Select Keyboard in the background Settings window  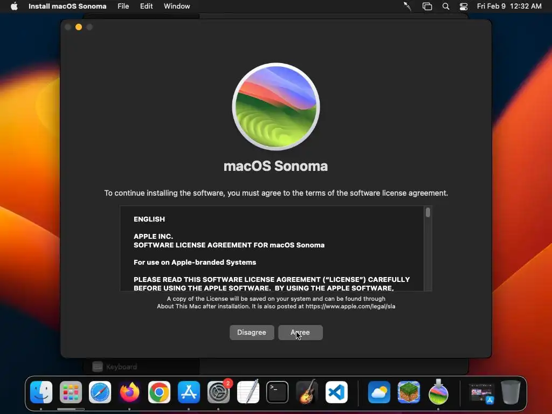click(115, 367)
